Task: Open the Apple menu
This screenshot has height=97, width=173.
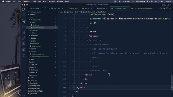Action: point(3,1)
